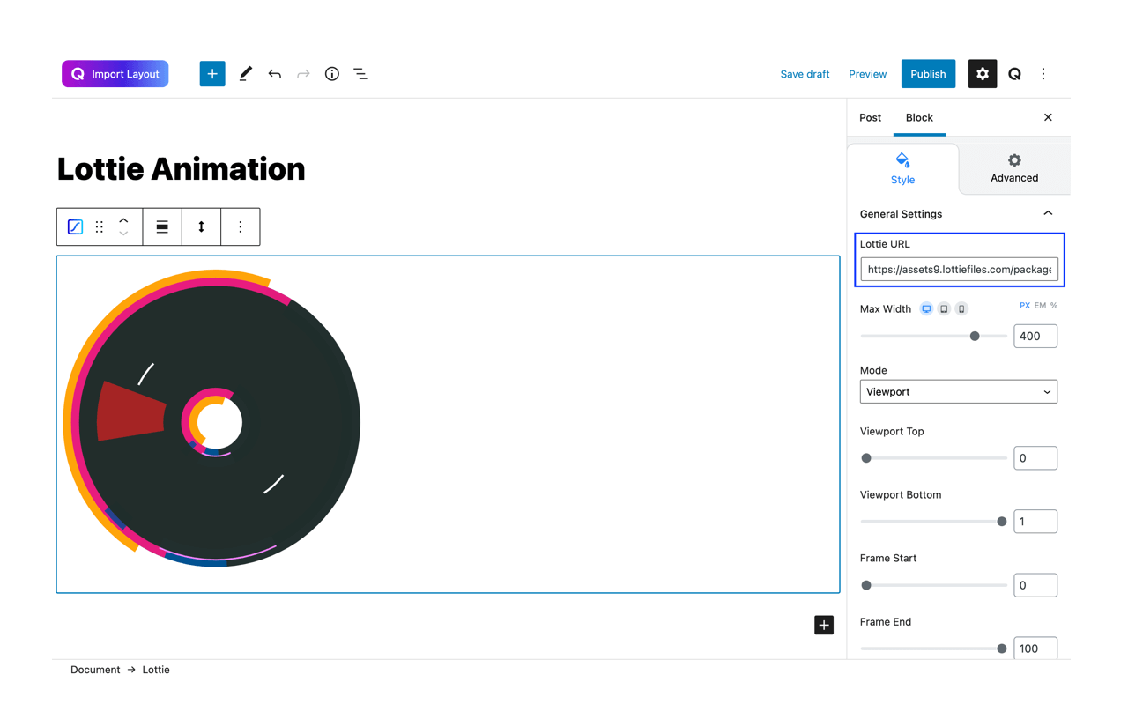This screenshot has width=1128, height=712.
Task: Adjust the Viewport Top slider
Action: (x=934, y=458)
